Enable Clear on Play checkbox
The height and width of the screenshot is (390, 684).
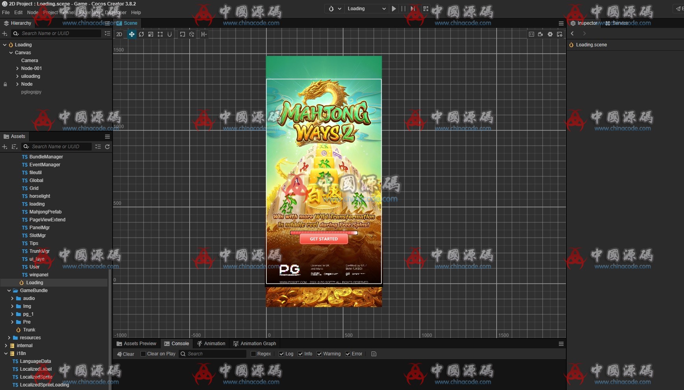point(143,354)
